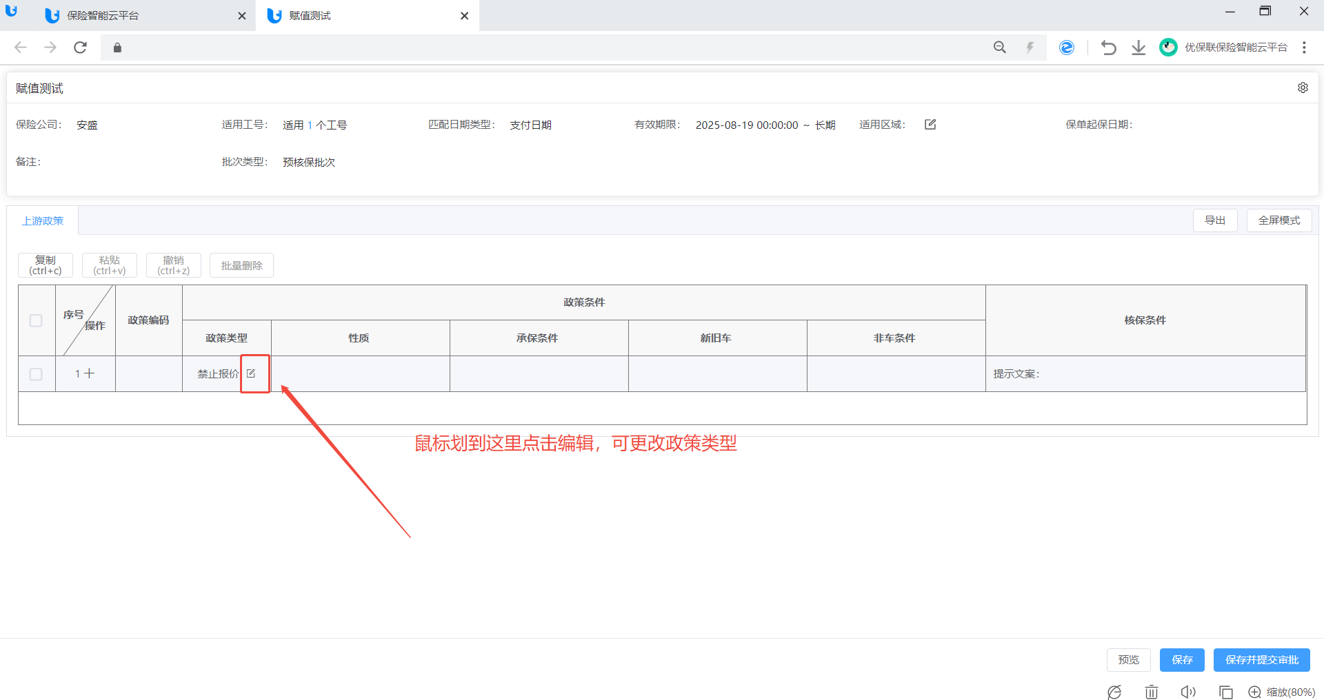This screenshot has width=1324, height=700.
Task: Click the 政策类型 column header
Action: coord(227,338)
